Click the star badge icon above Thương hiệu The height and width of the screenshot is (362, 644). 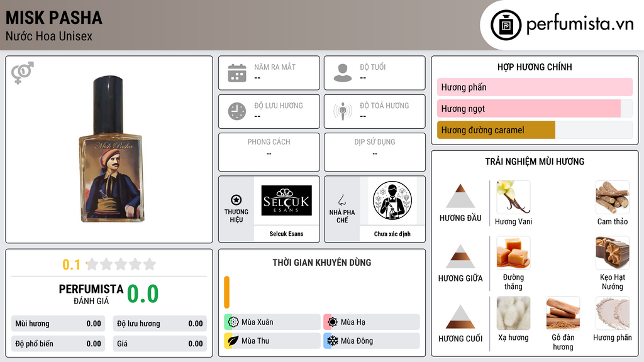[236, 200]
